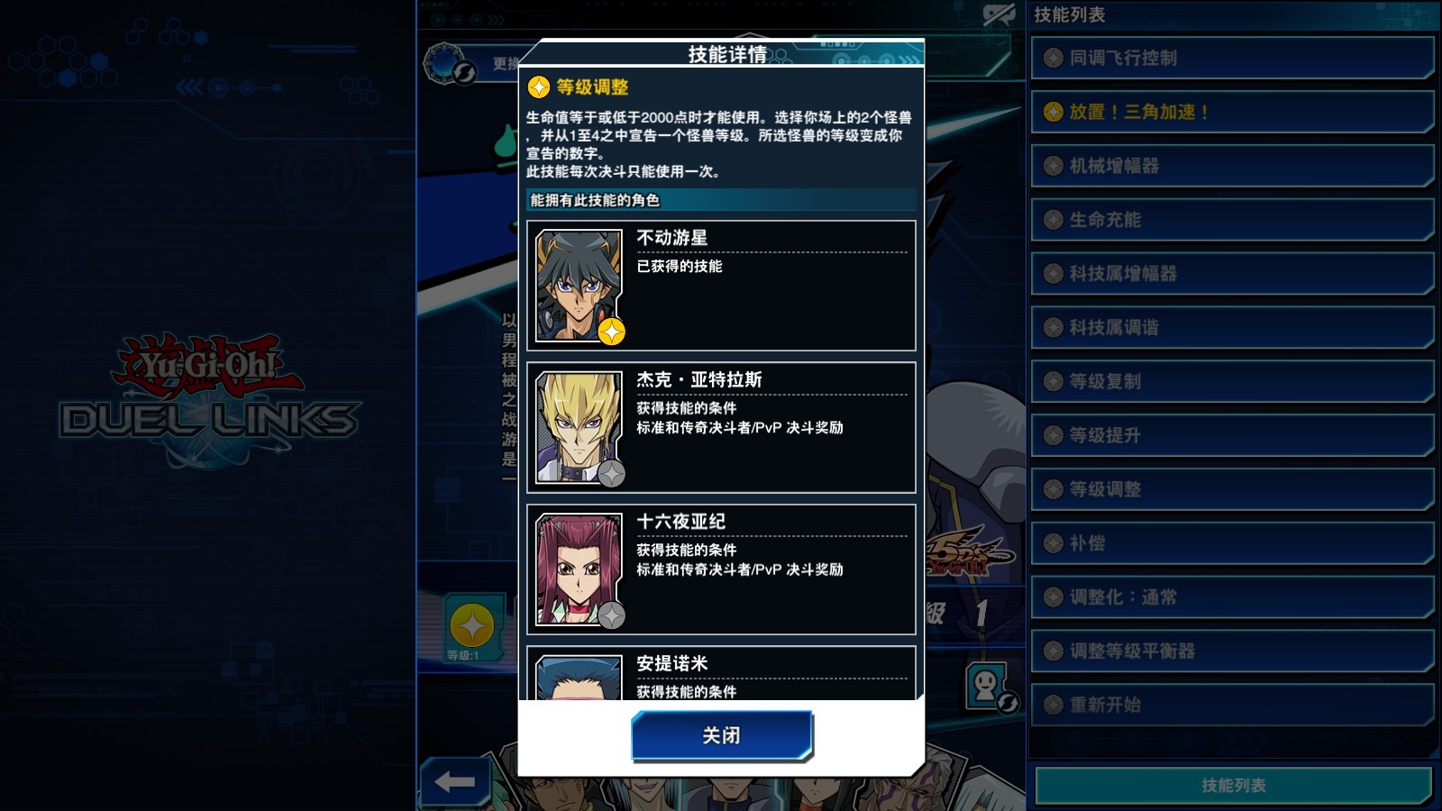Click the level 1 gold skill icon

(x=472, y=625)
